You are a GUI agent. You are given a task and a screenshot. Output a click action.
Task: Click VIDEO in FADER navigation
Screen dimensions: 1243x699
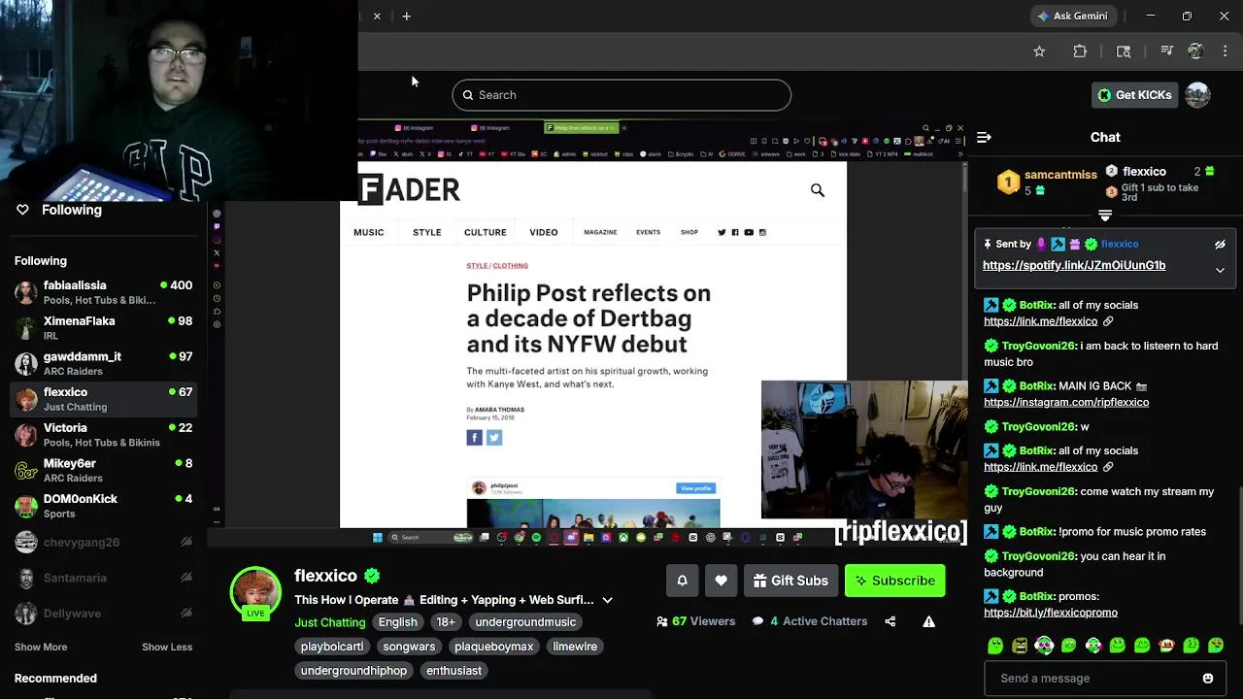coord(544,233)
